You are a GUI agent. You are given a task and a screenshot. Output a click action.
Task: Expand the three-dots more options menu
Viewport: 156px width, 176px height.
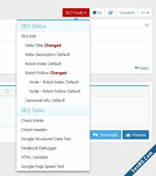(x=145, y=13)
